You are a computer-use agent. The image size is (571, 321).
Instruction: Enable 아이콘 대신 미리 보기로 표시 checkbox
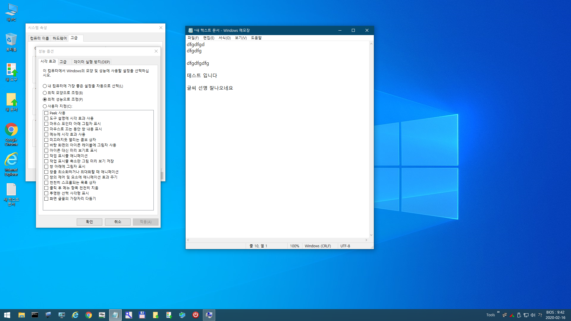[x=46, y=150]
